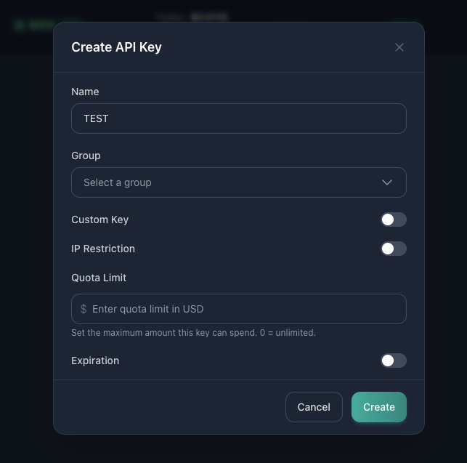Open the 'Select a group' dropdown
Image resolution: width=467 pixels, height=463 pixels.
pos(238,182)
